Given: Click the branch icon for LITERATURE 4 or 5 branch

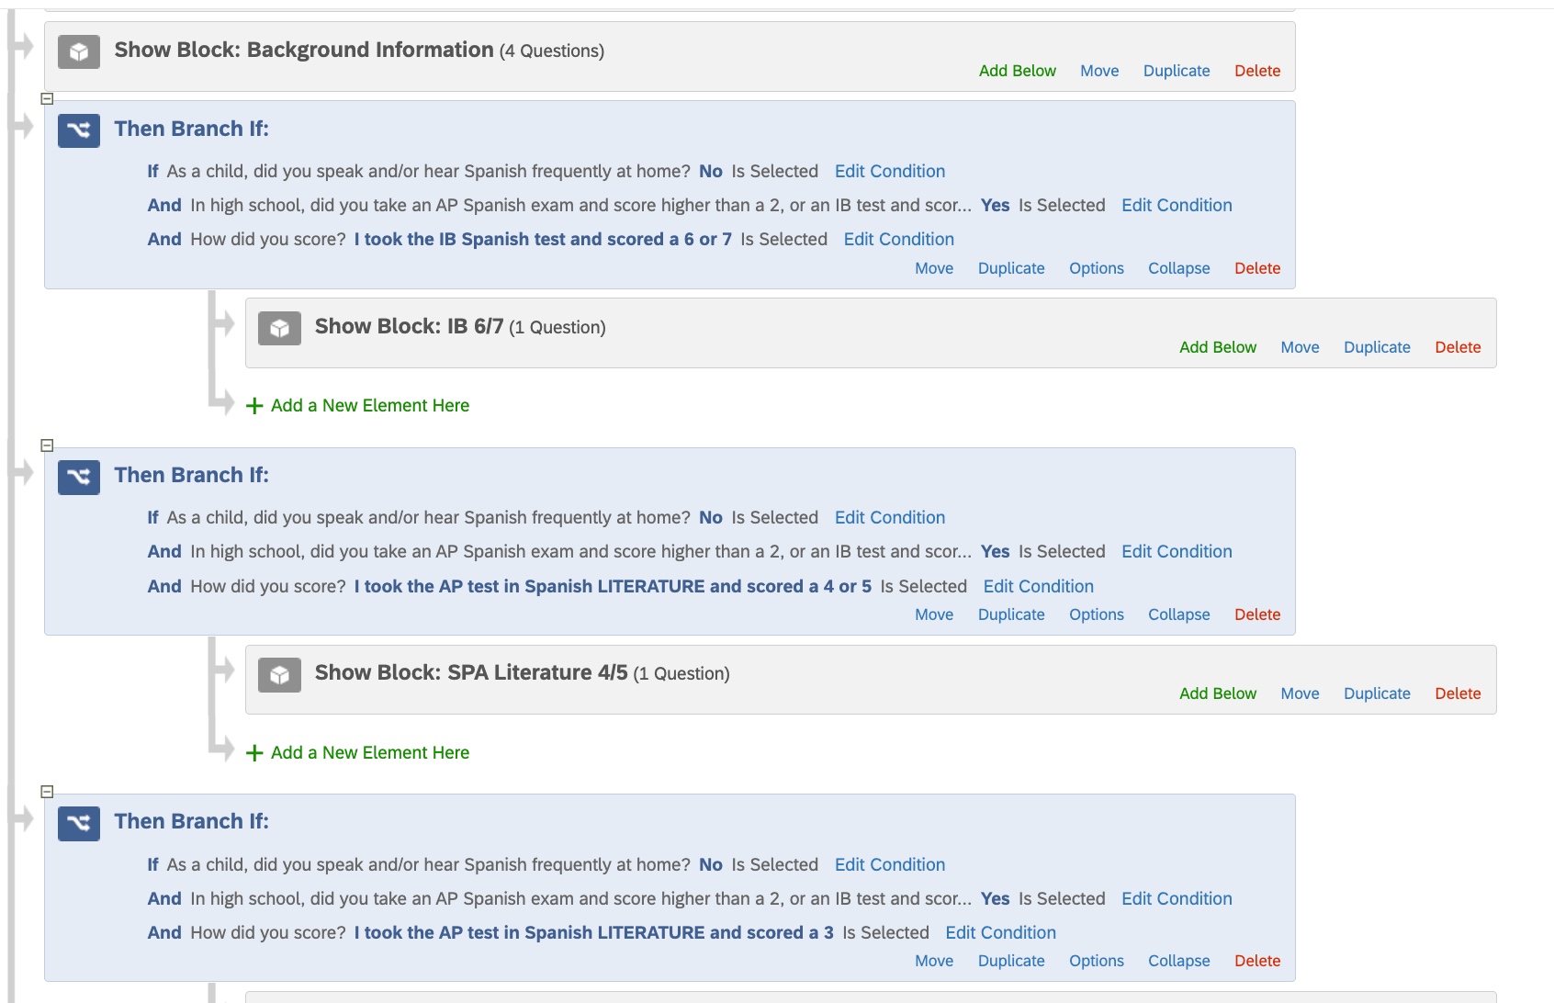Looking at the screenshot, I should pyautogui.click(x=79, y=477).
